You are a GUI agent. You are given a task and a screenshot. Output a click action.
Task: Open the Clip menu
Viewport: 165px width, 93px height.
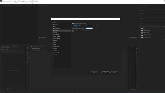coord(7,3)
